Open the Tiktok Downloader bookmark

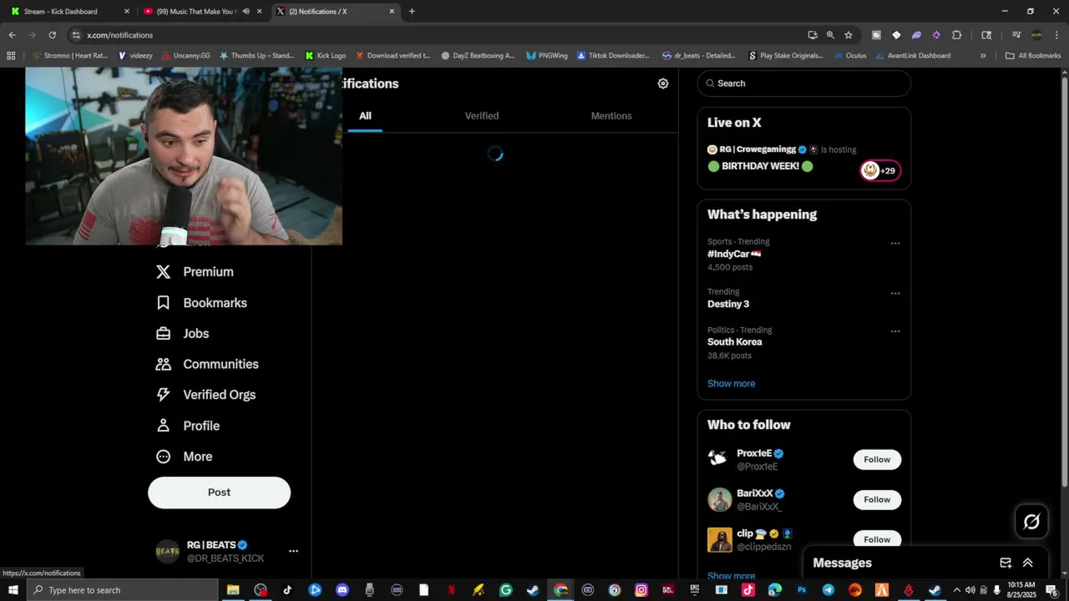(612, 56)
